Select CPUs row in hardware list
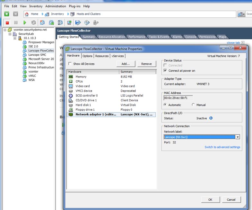 click(x=111, y=81)
